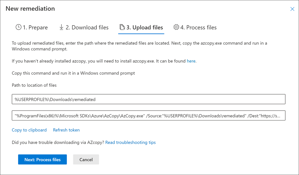Refresh the upload token

tap(66, 130)
